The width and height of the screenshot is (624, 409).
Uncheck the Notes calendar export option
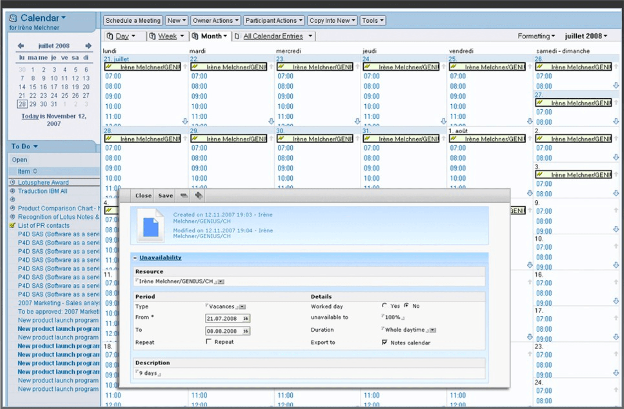coord(384,342)
